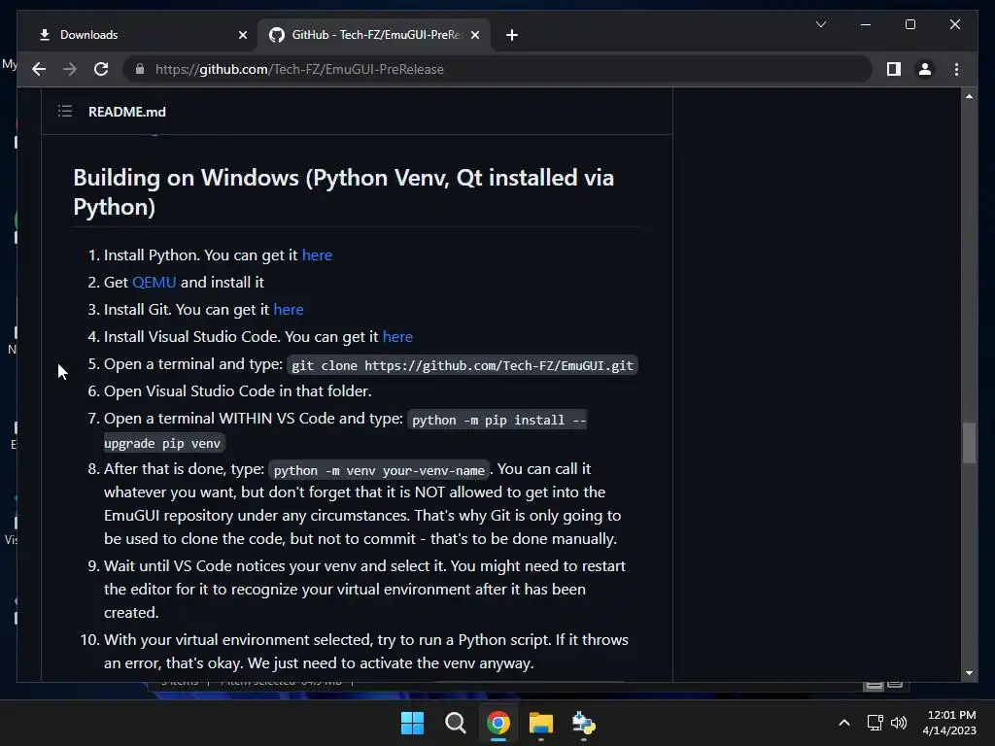Open the Python download 'here' link
This screenshot has height=746, width=995.
(317, 255)
